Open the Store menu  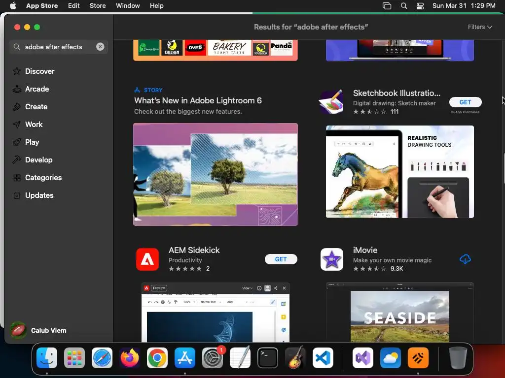coord(98,5)
